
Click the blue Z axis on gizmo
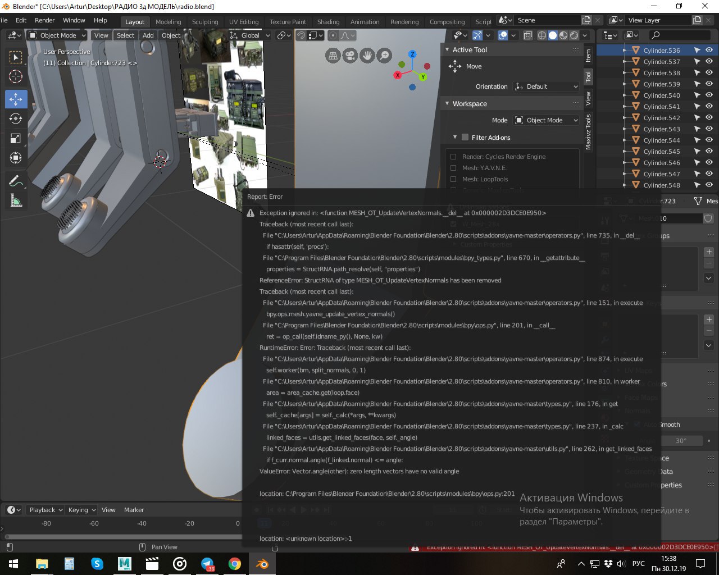click(x=412, y=54)
